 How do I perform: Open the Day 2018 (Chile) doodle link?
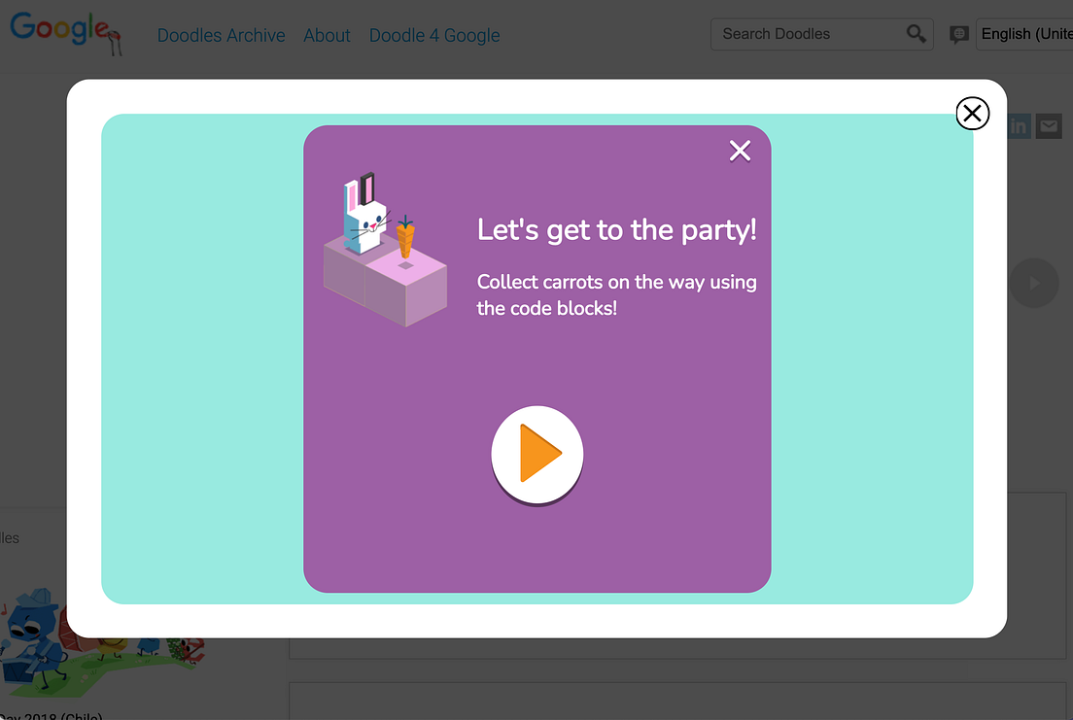click(x=53, y=716)
